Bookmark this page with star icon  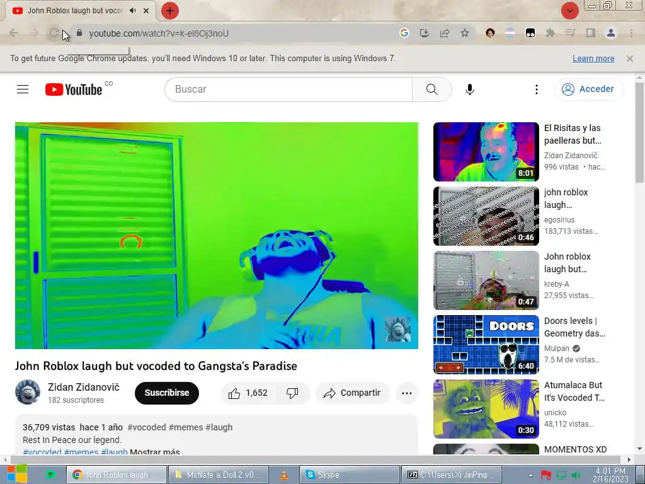click(464, 33)
